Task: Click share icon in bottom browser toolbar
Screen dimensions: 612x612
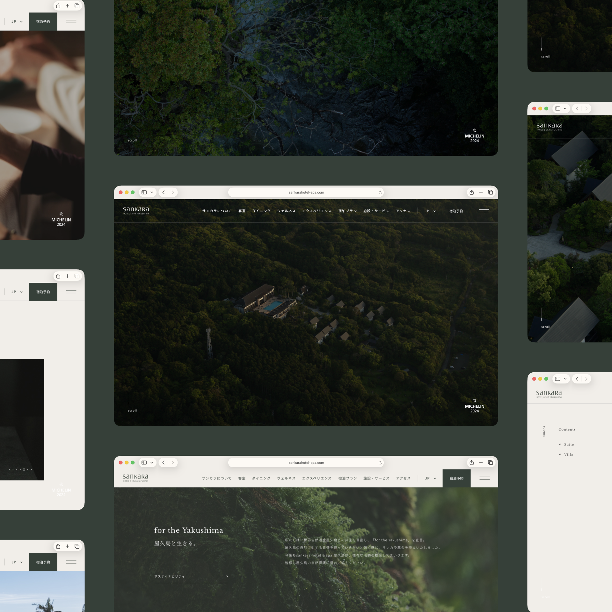Action: tap(471, 463)
